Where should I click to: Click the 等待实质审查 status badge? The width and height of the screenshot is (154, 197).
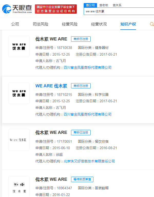[82, 179]
